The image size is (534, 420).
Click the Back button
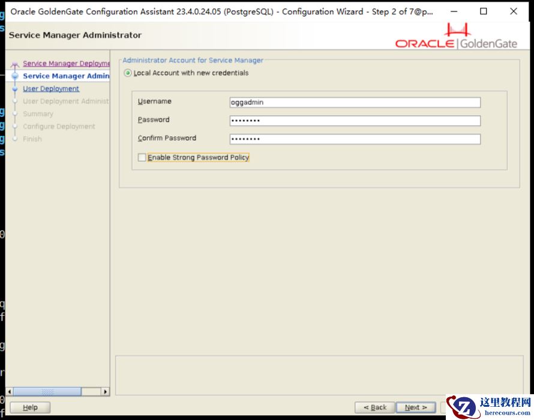pos(375,407)
